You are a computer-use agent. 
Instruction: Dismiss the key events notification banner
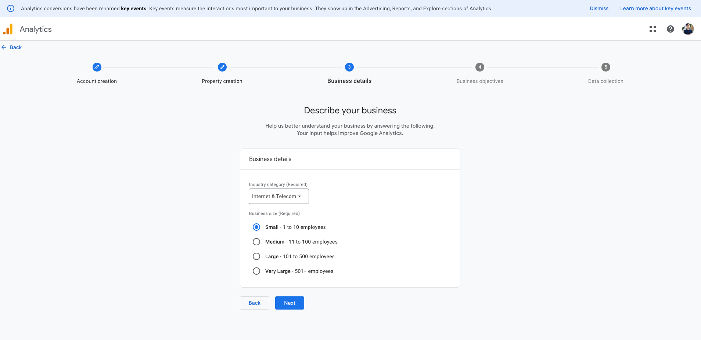pyautogui.click(x=599, y=8)
